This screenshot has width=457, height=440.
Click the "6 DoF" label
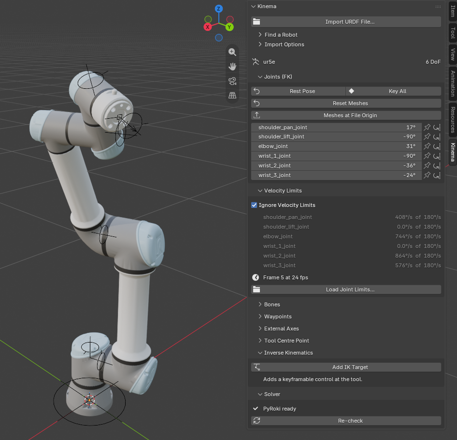click(433, 62)
